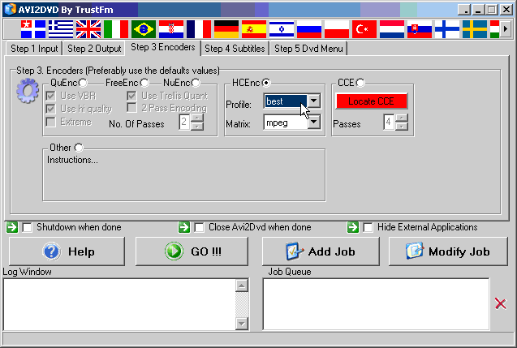Select the Brazilian flag language

click(144, 29)
